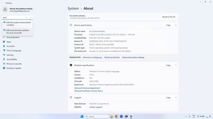Click the Rename this PC button

[169, 17]
